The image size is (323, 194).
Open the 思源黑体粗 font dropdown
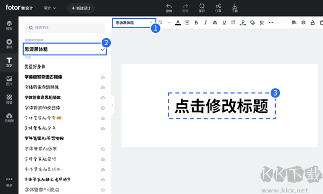(x=134, y=23)
